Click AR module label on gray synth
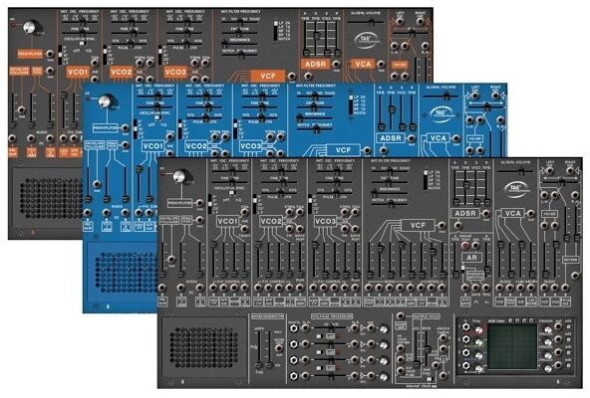 tap(471, 258)
